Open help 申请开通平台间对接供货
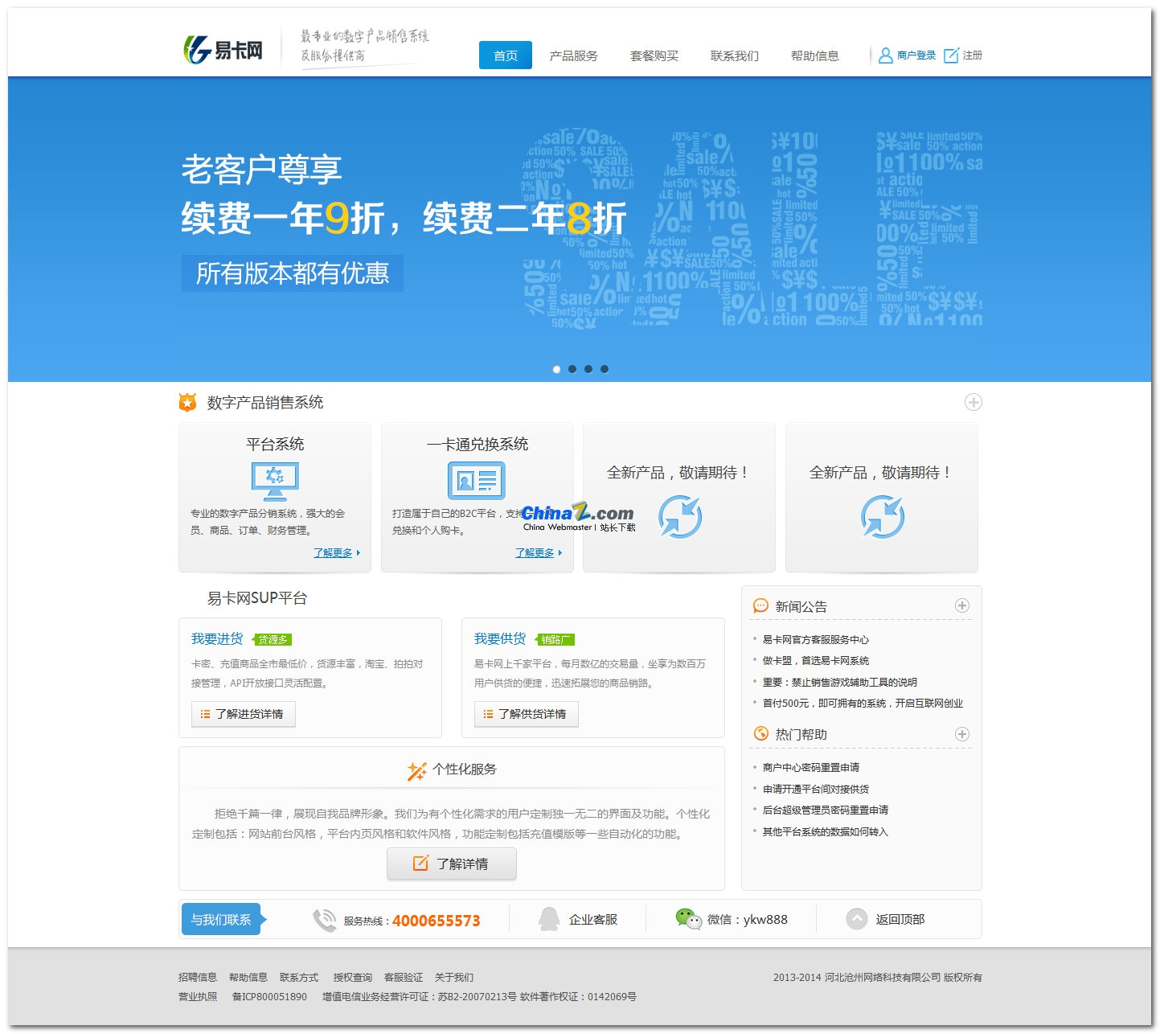Screen dimensions: 1160x1034 (x=816, y=790)
